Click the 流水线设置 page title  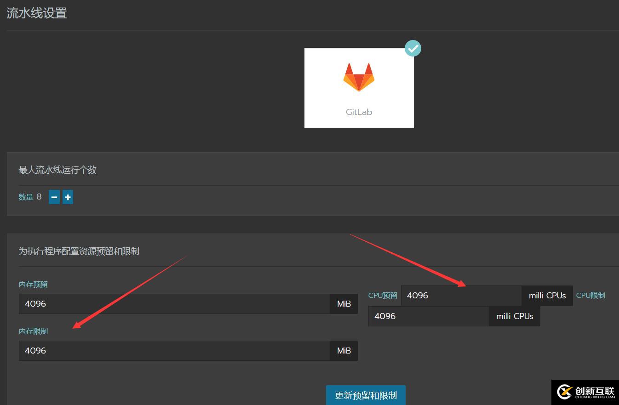[x=37, y=13]
